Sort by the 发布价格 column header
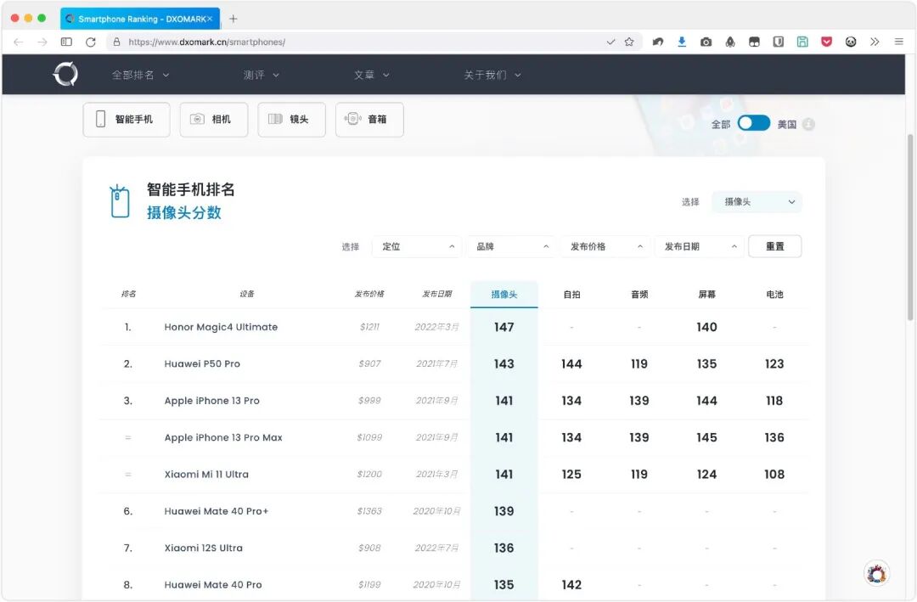 (x=369, y=294)
